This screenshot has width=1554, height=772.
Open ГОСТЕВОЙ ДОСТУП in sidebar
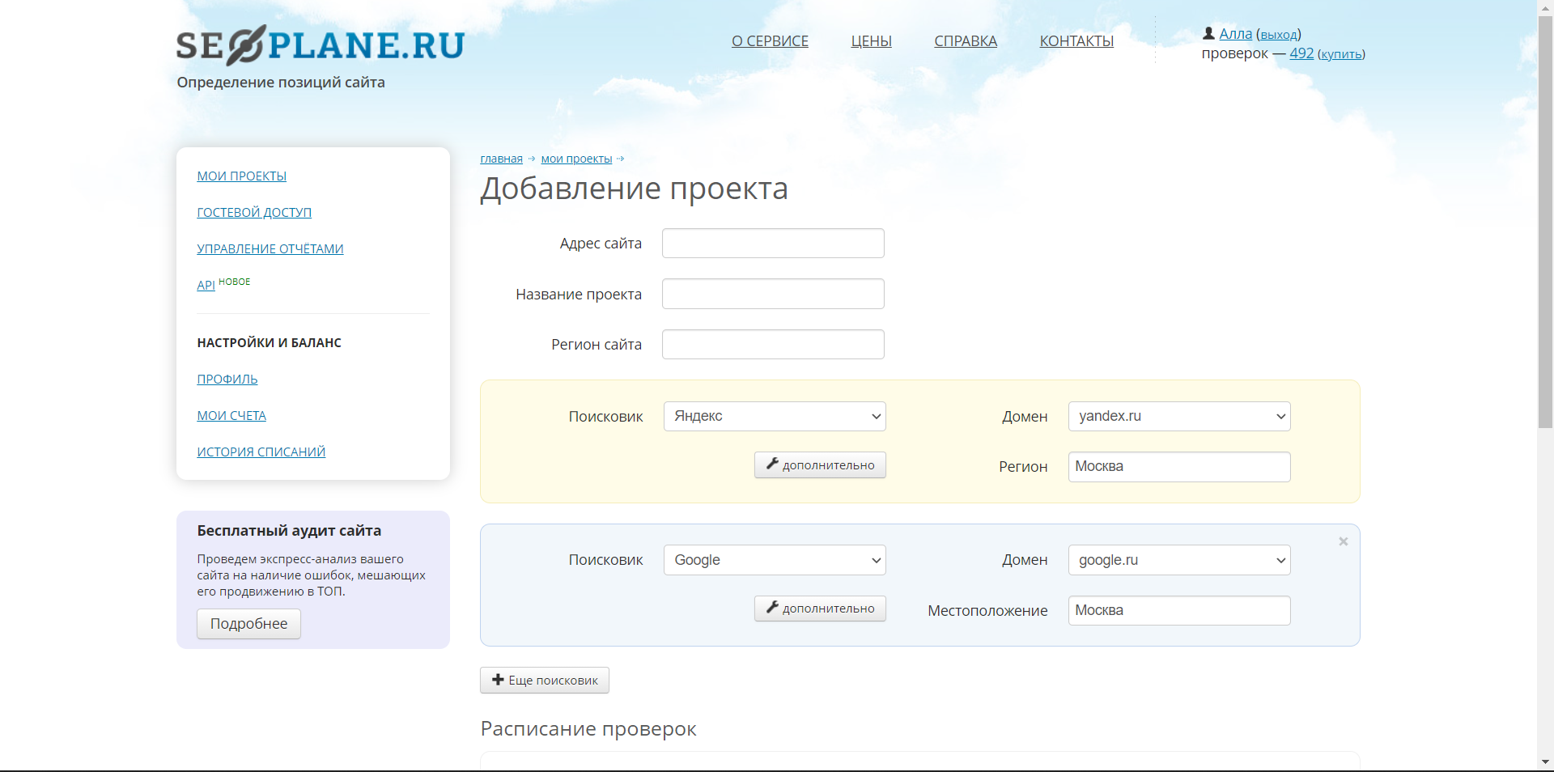(254, 213)
